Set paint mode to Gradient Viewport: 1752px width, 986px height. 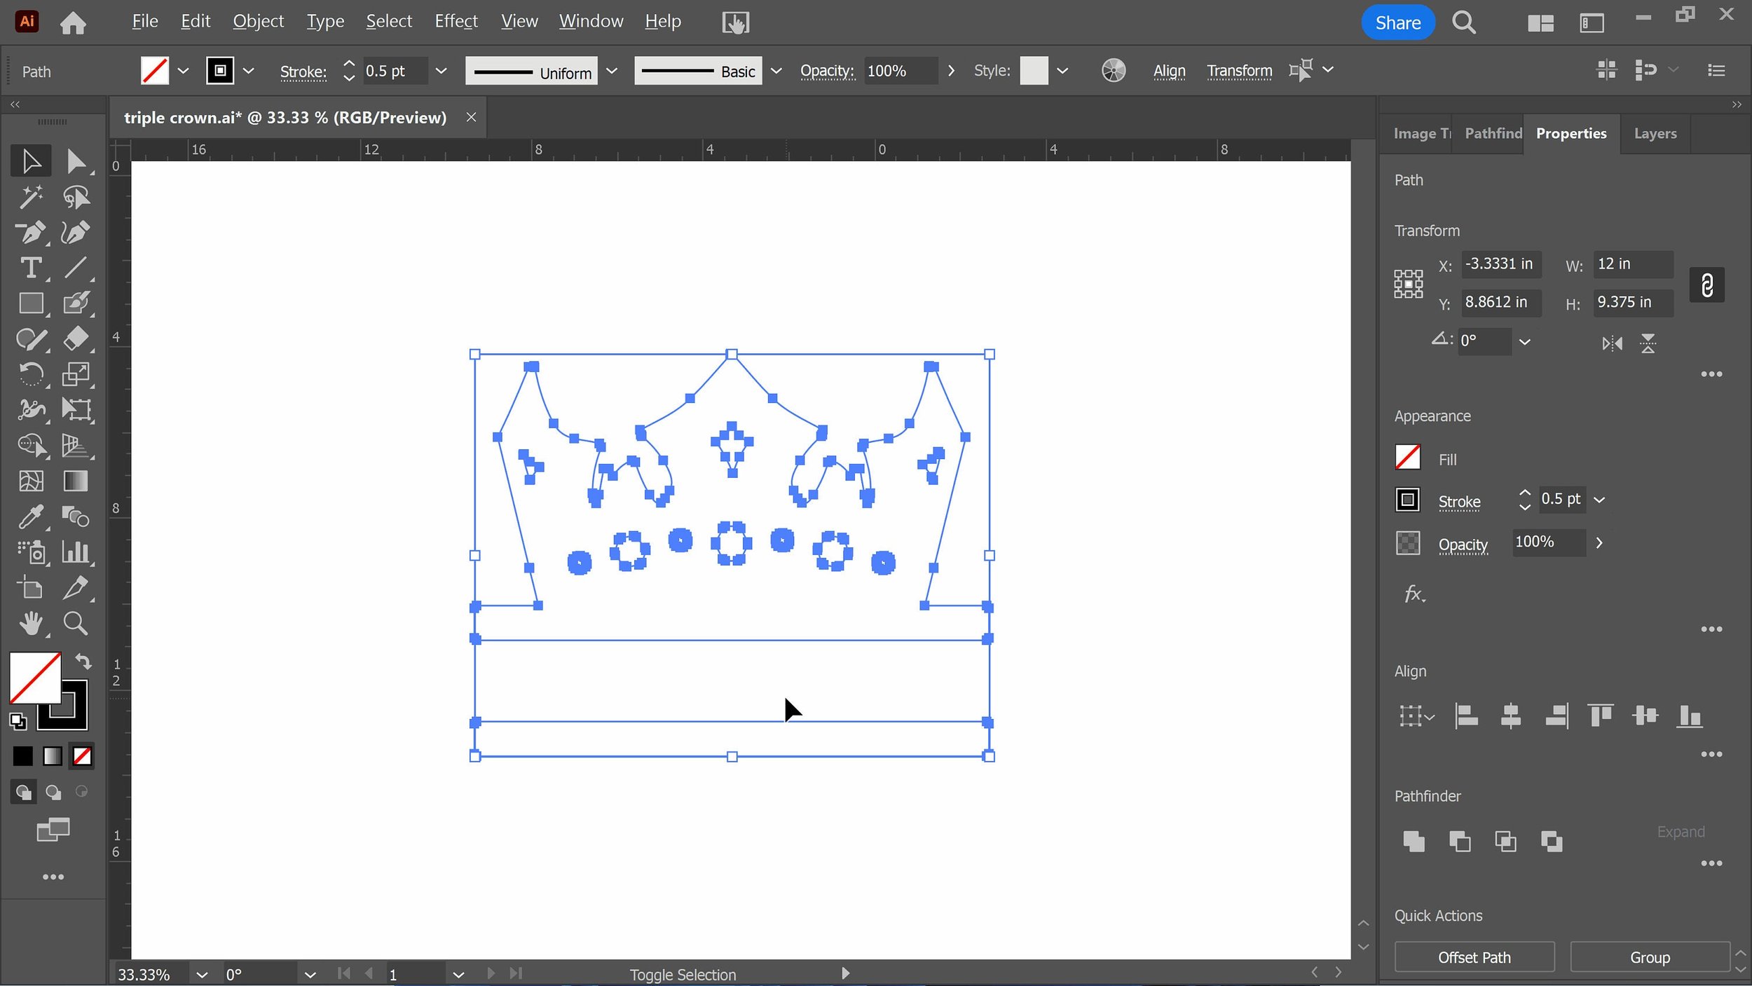(53, 756)
